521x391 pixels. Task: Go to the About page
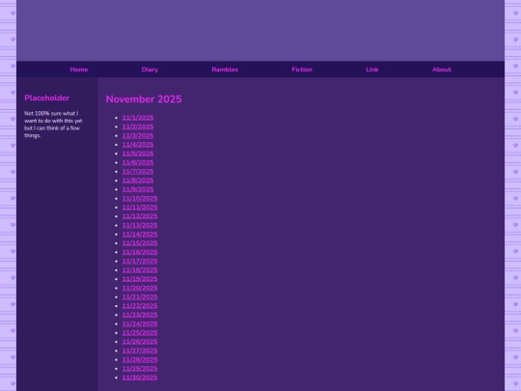coord(441,70)
